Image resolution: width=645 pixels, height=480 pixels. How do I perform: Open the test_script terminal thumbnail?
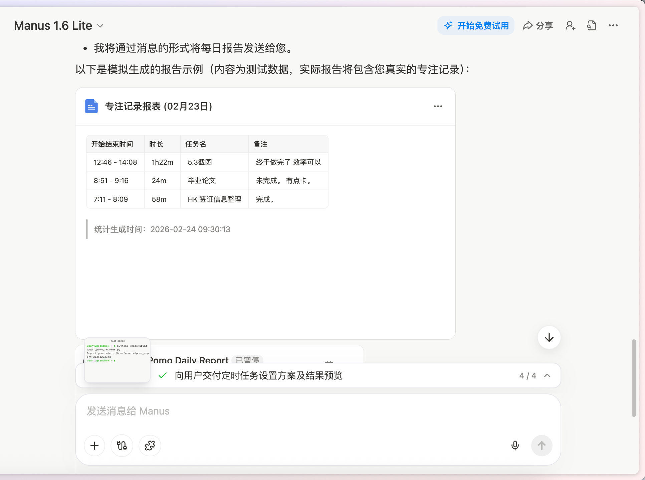coord(117,360)
